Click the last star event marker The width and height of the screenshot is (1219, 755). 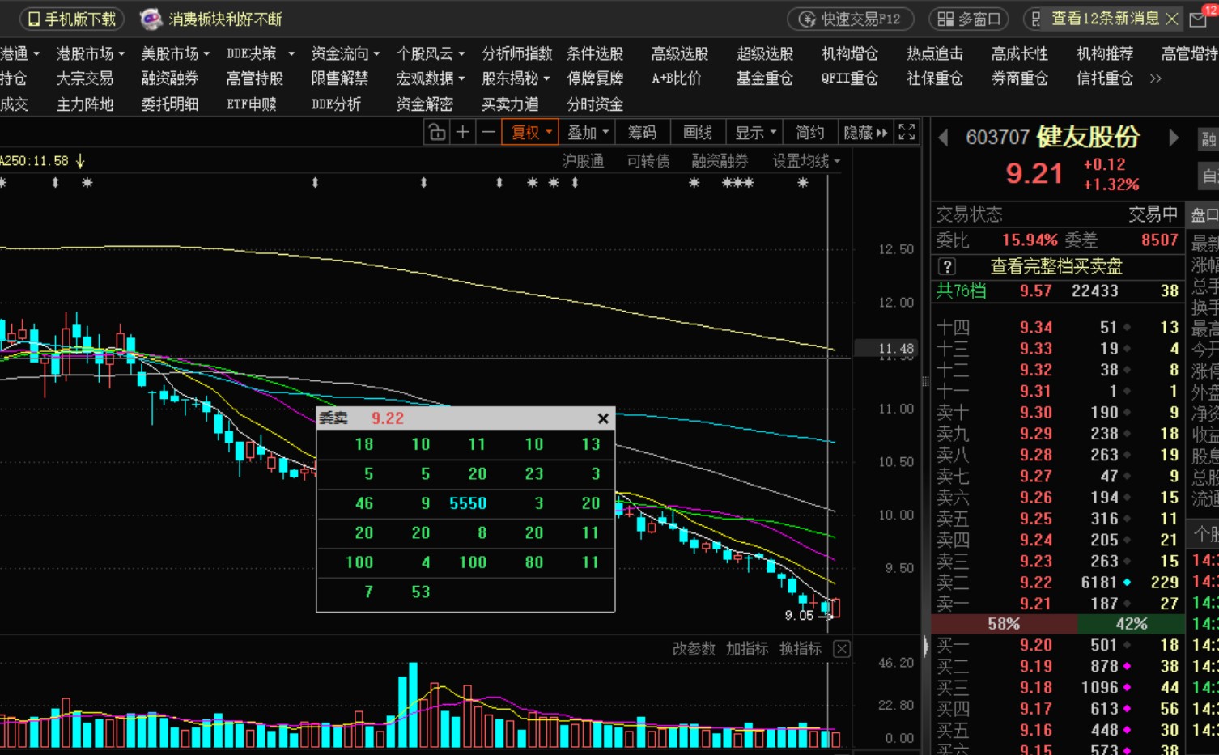click(x=803, y=183)
